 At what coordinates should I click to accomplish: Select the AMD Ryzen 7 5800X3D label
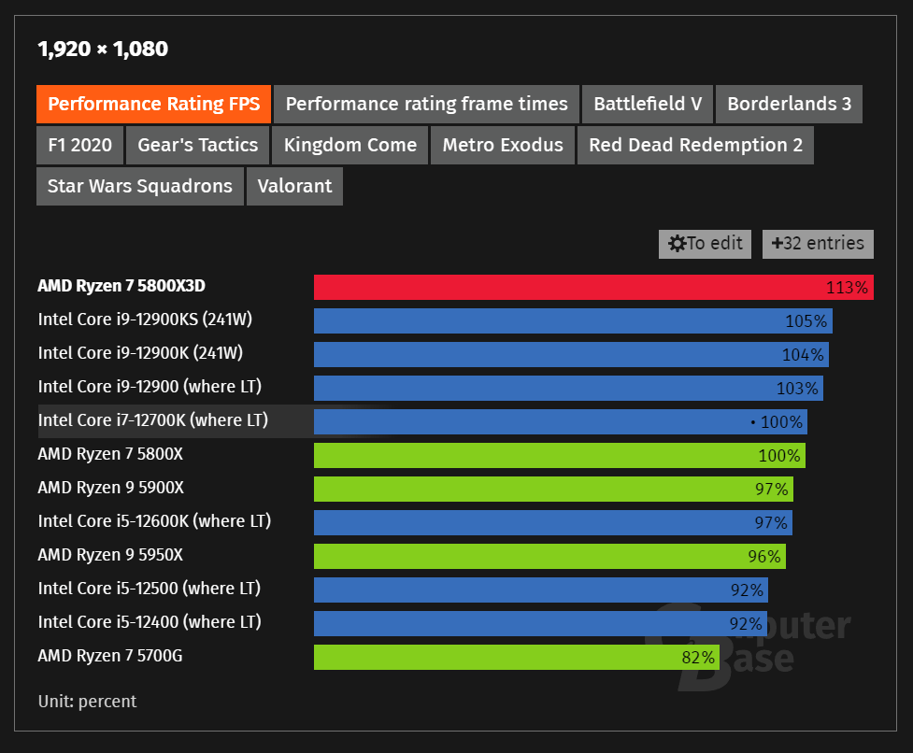click(x=121, y=286)
